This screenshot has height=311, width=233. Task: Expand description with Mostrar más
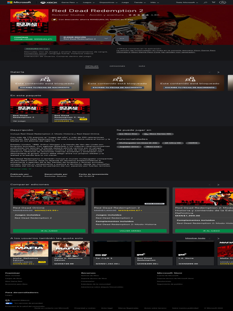pyautogui.click(x=21, y=169)
